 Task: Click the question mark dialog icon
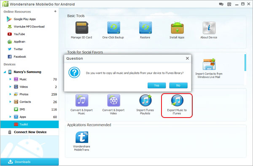tap(74, 73)
